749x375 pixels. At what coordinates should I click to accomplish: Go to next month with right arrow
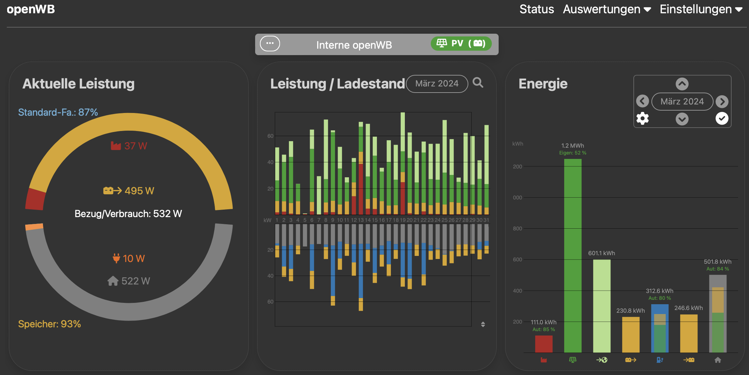tap(722, 101)
